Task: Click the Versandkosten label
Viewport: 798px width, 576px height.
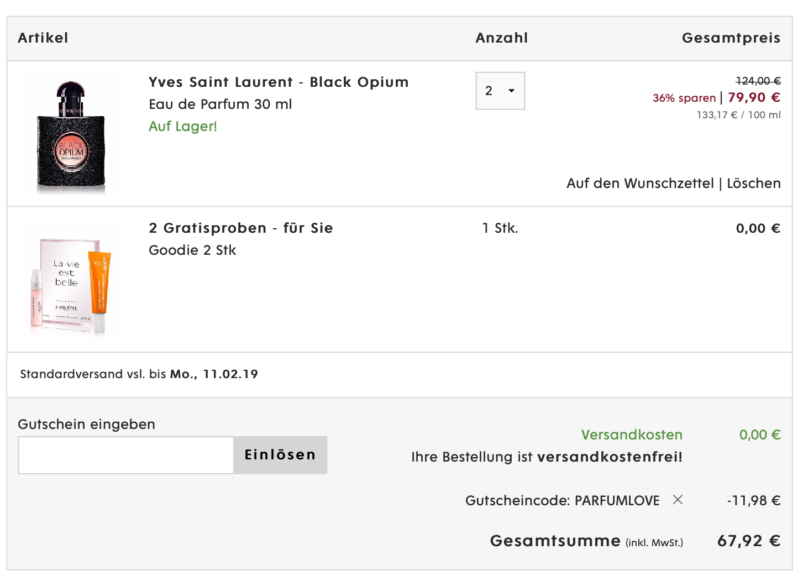Action: click(x=632, y=435)
